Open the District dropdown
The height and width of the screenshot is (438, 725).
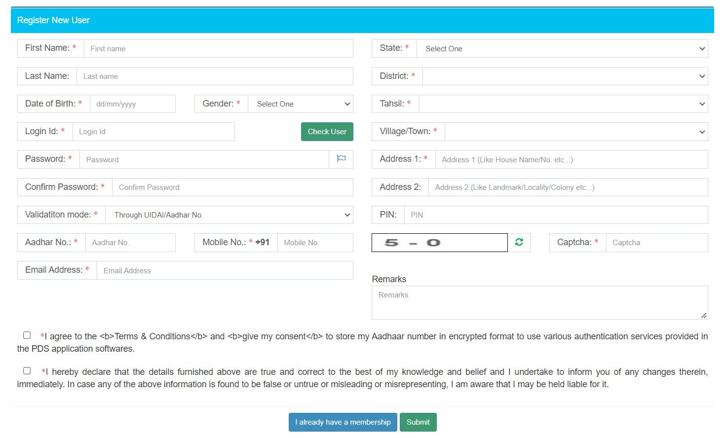[563, 76]
